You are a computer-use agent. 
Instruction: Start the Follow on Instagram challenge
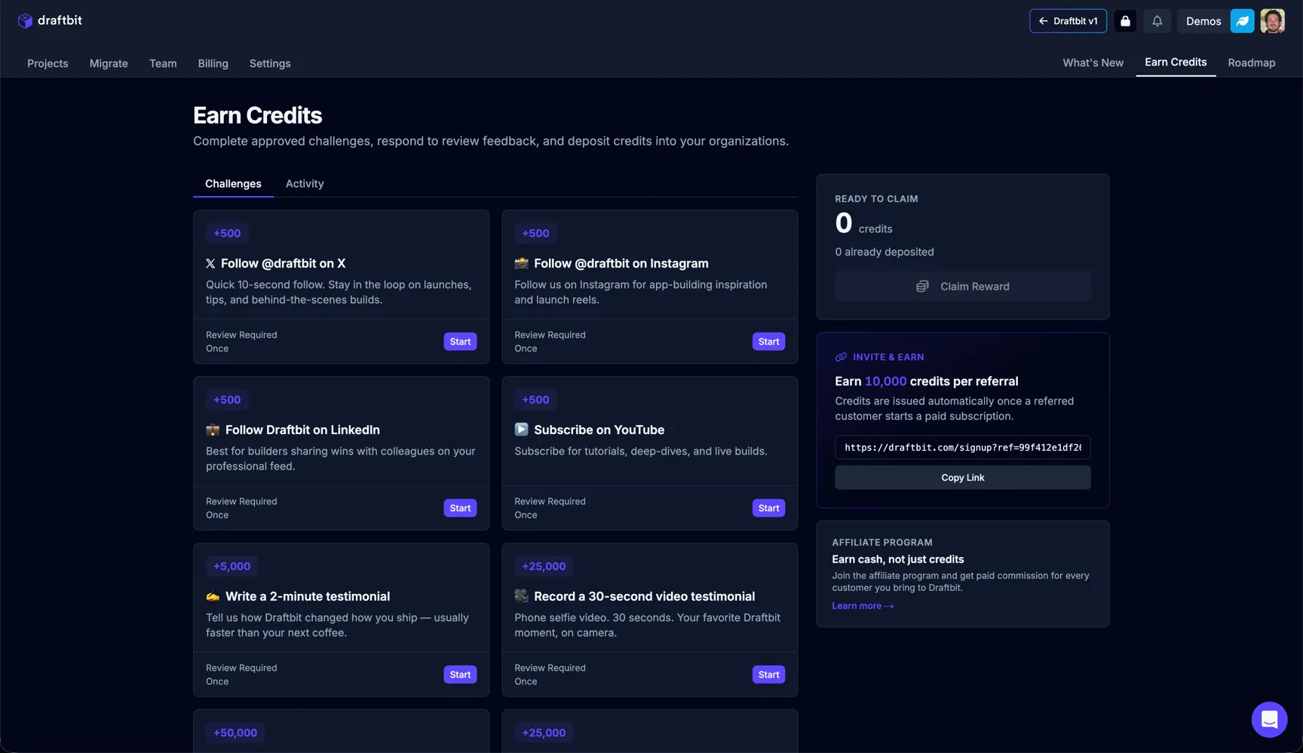coord(768,341)
